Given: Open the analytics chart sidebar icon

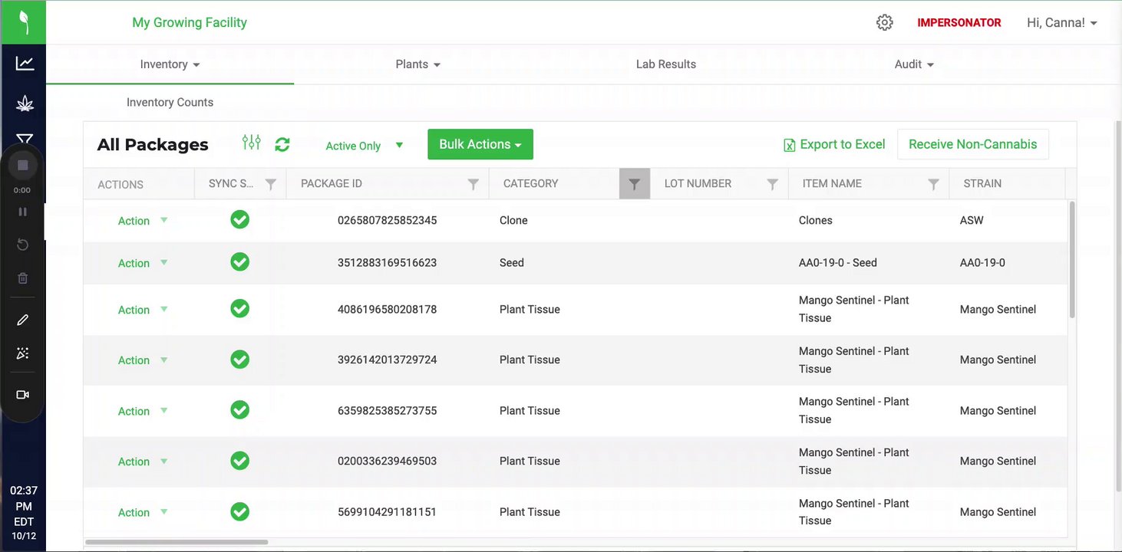Looking at the screenshot, I should pos(25,64).
